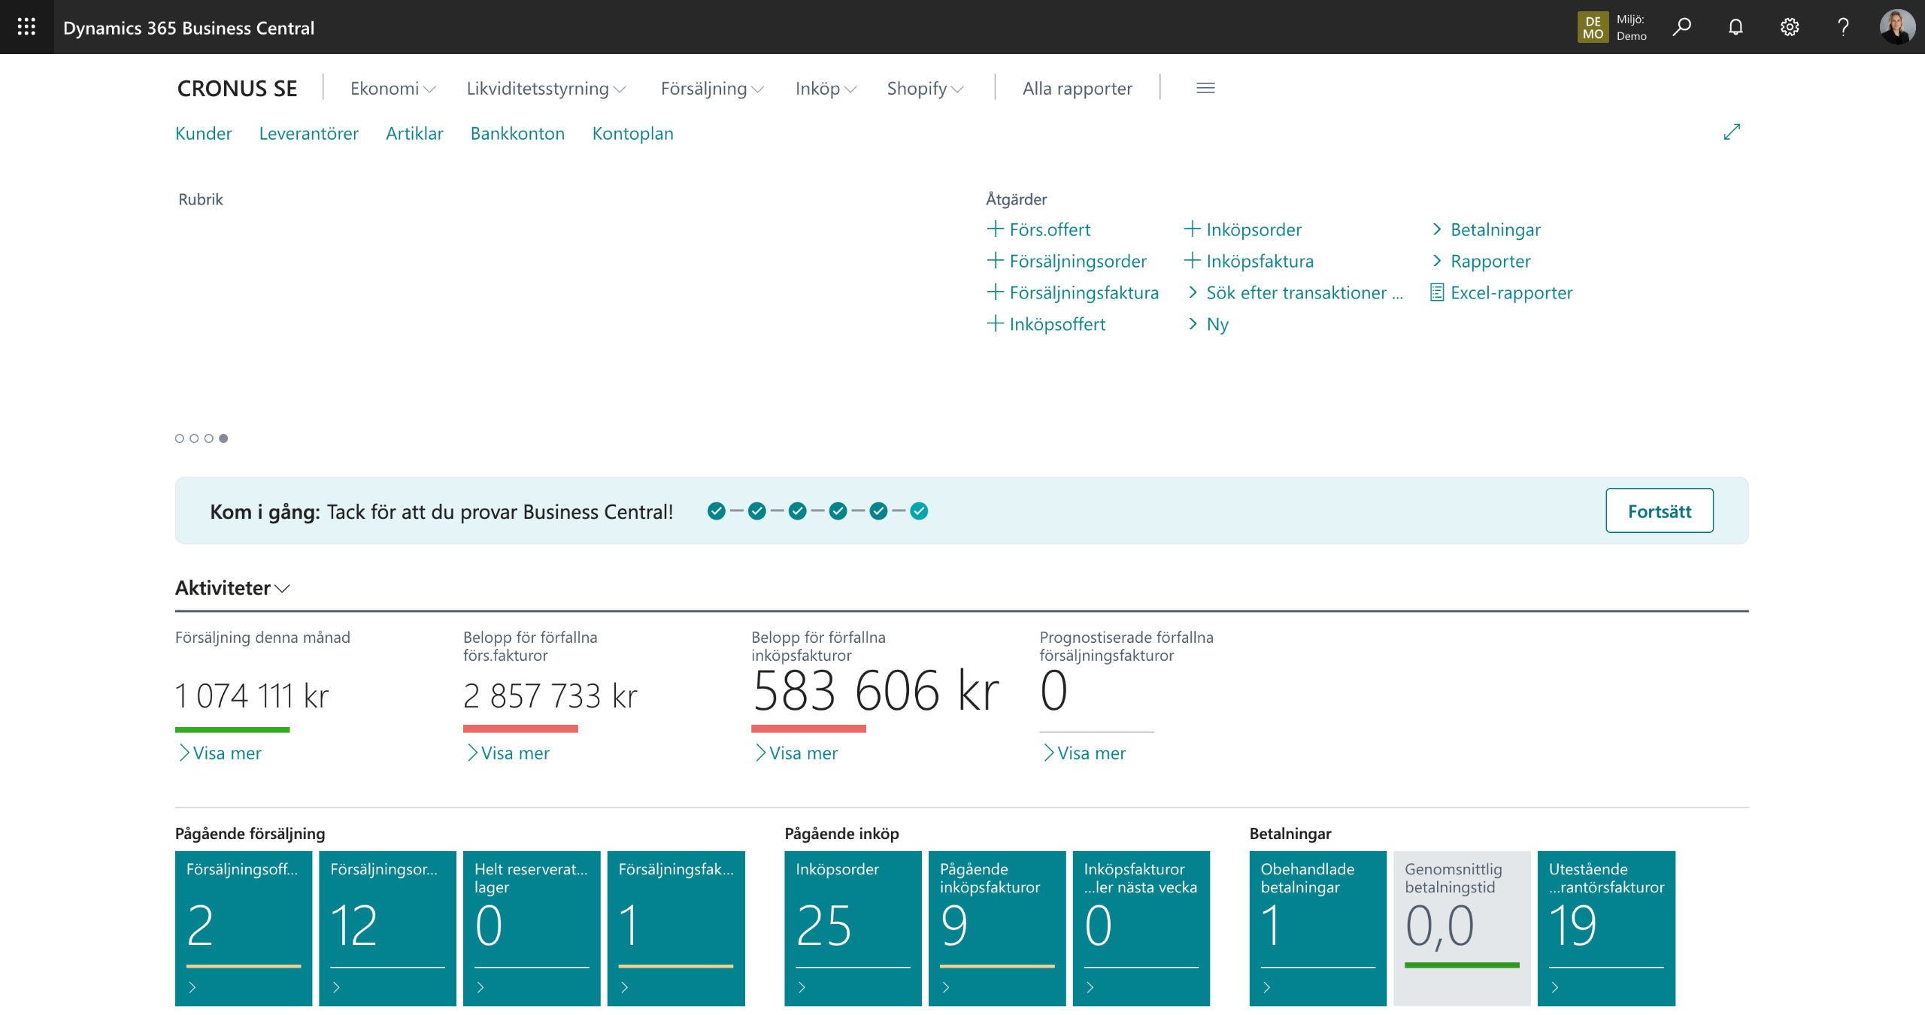Select the second headline carousel dot

tap(194, 438)
